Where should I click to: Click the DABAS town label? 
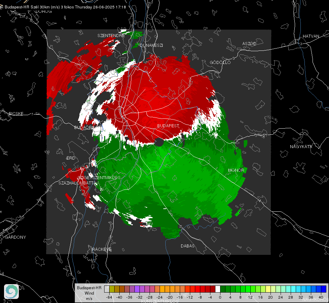pos(188,246)
